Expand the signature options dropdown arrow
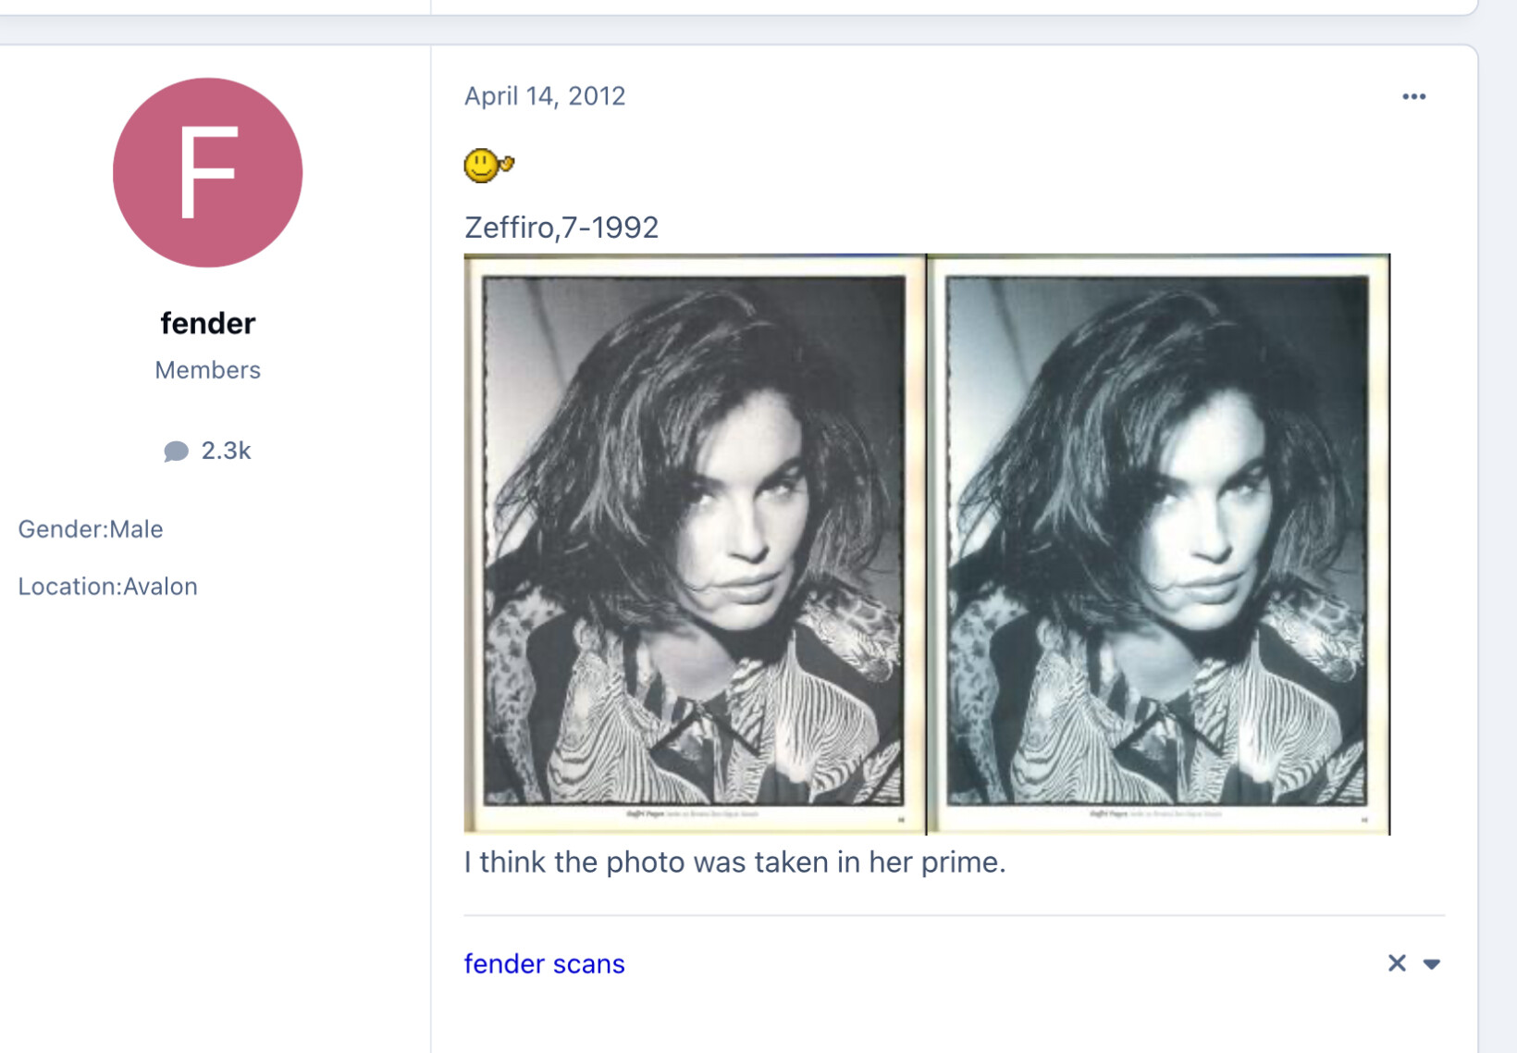 pyautogui.click(x=1432, y=964)
